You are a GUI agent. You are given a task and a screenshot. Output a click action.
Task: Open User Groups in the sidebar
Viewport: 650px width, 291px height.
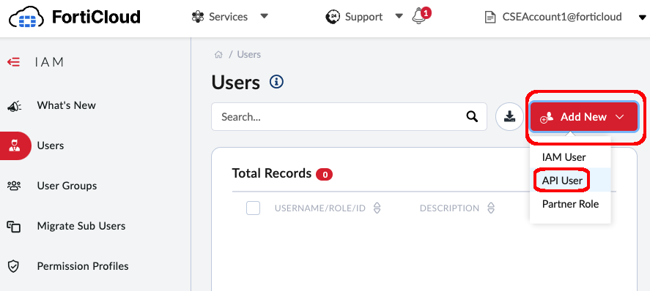click(x=67, y=186)
